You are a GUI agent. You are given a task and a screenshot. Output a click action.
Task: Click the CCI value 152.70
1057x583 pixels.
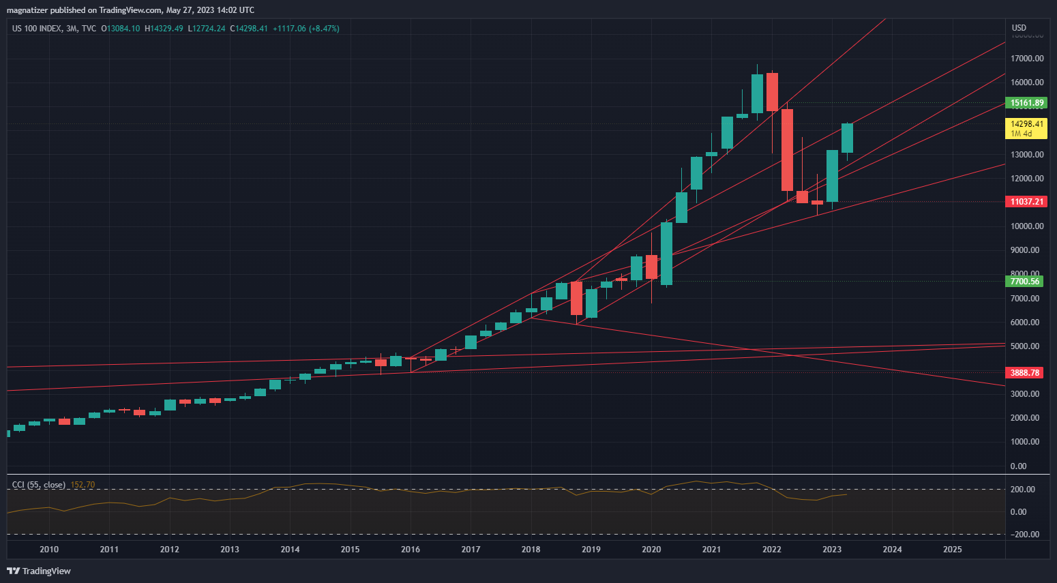point(83,485)
